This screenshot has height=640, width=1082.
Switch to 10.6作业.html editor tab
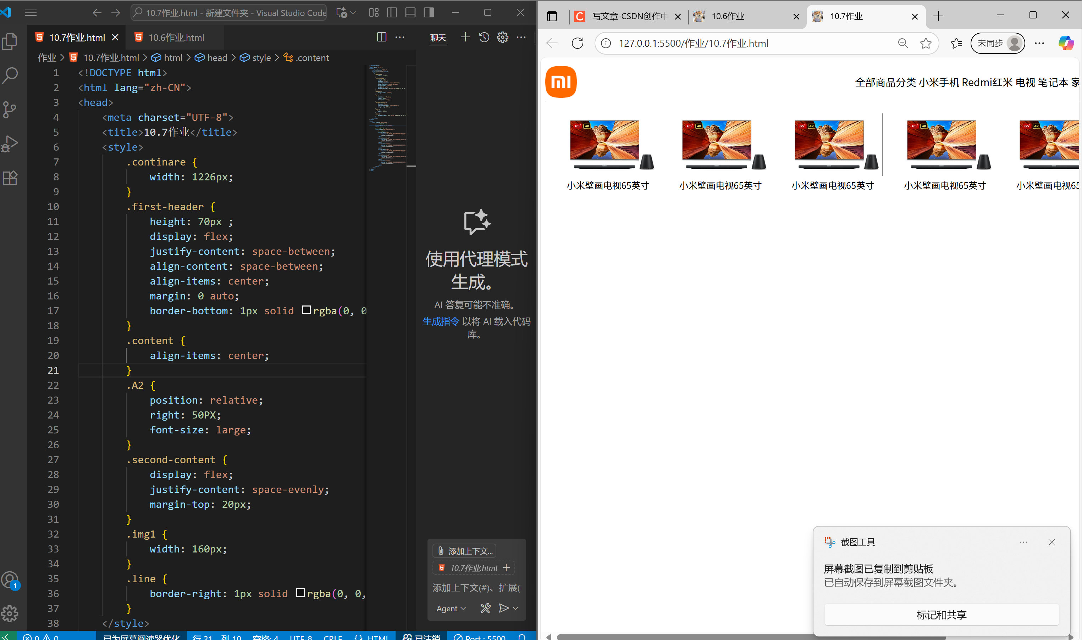tap(176, 38)
